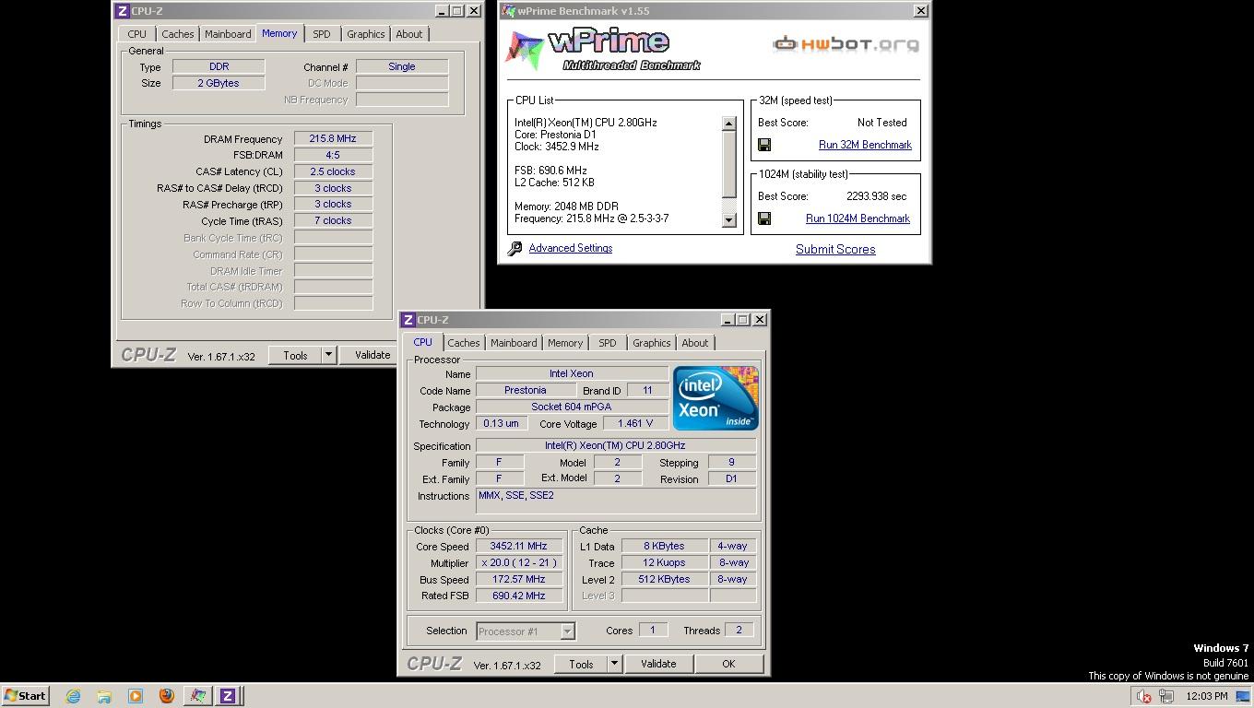This screenshot has height=708, width=1254.
Task: Click the Tools button in the CPU-Z CPU window
Action: pos(581,664)
